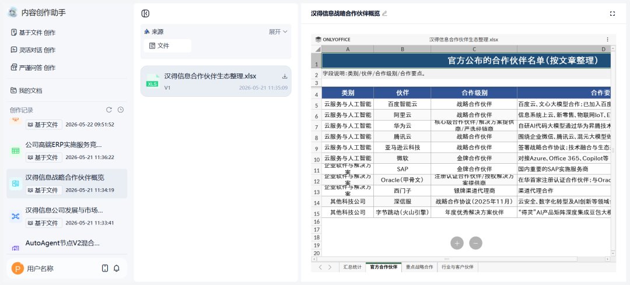Click the 文件 source chip

point(167,46)
